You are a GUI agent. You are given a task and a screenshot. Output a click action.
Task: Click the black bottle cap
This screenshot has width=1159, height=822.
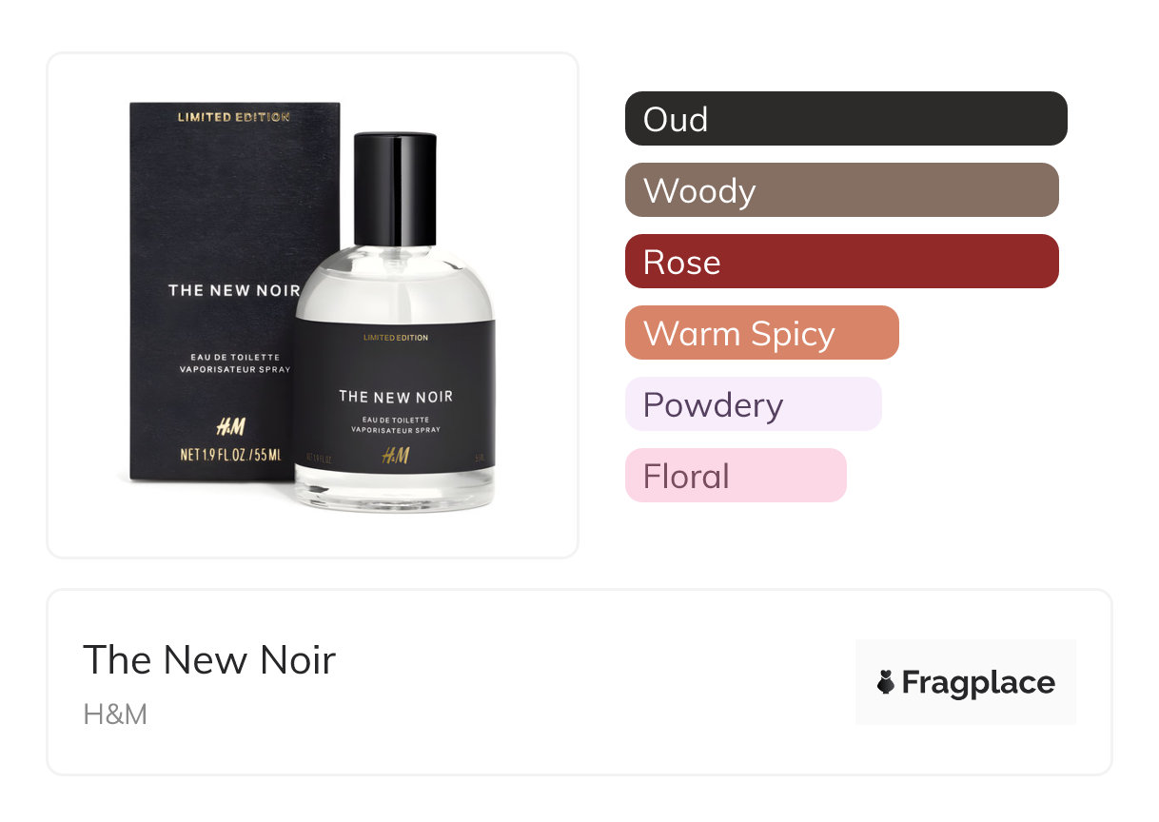tap(395, 188)
